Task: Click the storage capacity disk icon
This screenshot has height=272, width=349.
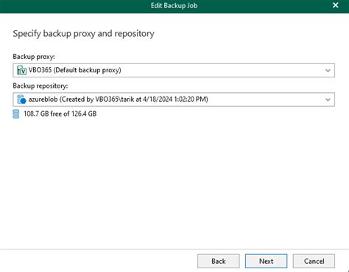Action: [x=16, y=114]
